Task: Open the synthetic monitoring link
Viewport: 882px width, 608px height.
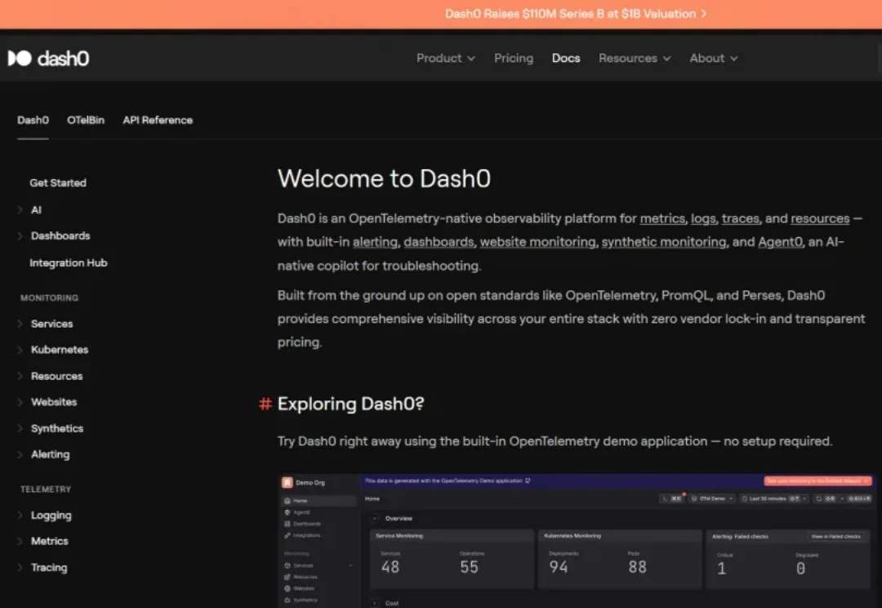Action: coord(661,242)
